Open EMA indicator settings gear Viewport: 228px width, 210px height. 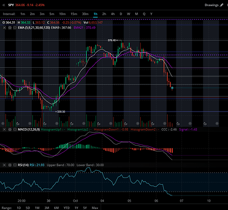coord(9,27)
